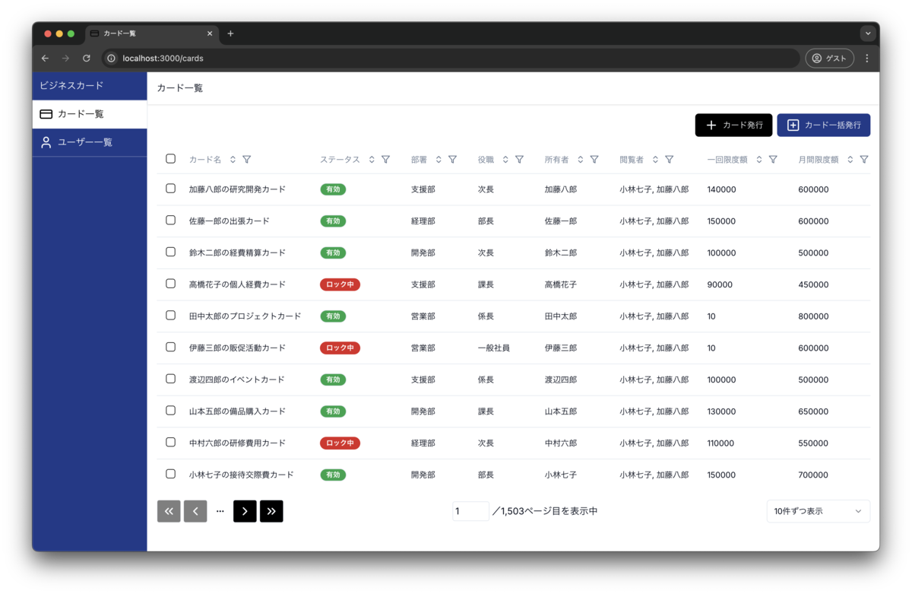Sort by カード名 column arrows
912x594 pixels.
tap(233, 160)
